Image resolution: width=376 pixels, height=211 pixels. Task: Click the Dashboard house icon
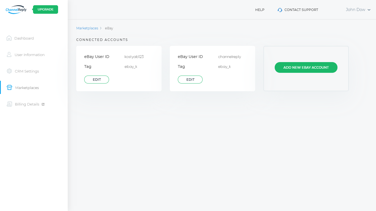(x=9, y=38)
